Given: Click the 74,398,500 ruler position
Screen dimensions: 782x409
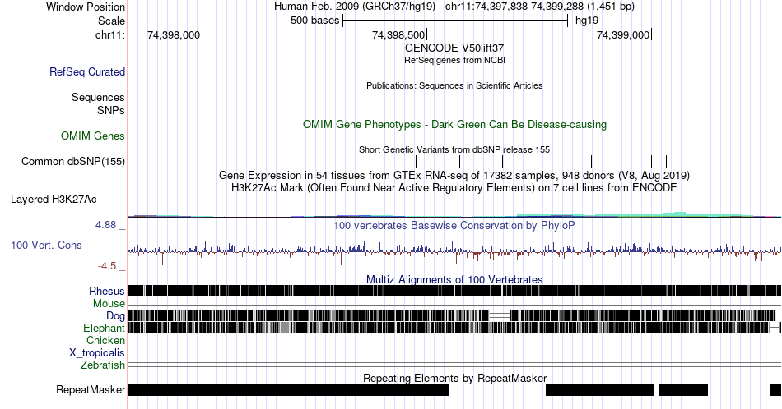Looking at the screenshot, I should (398, 34).
